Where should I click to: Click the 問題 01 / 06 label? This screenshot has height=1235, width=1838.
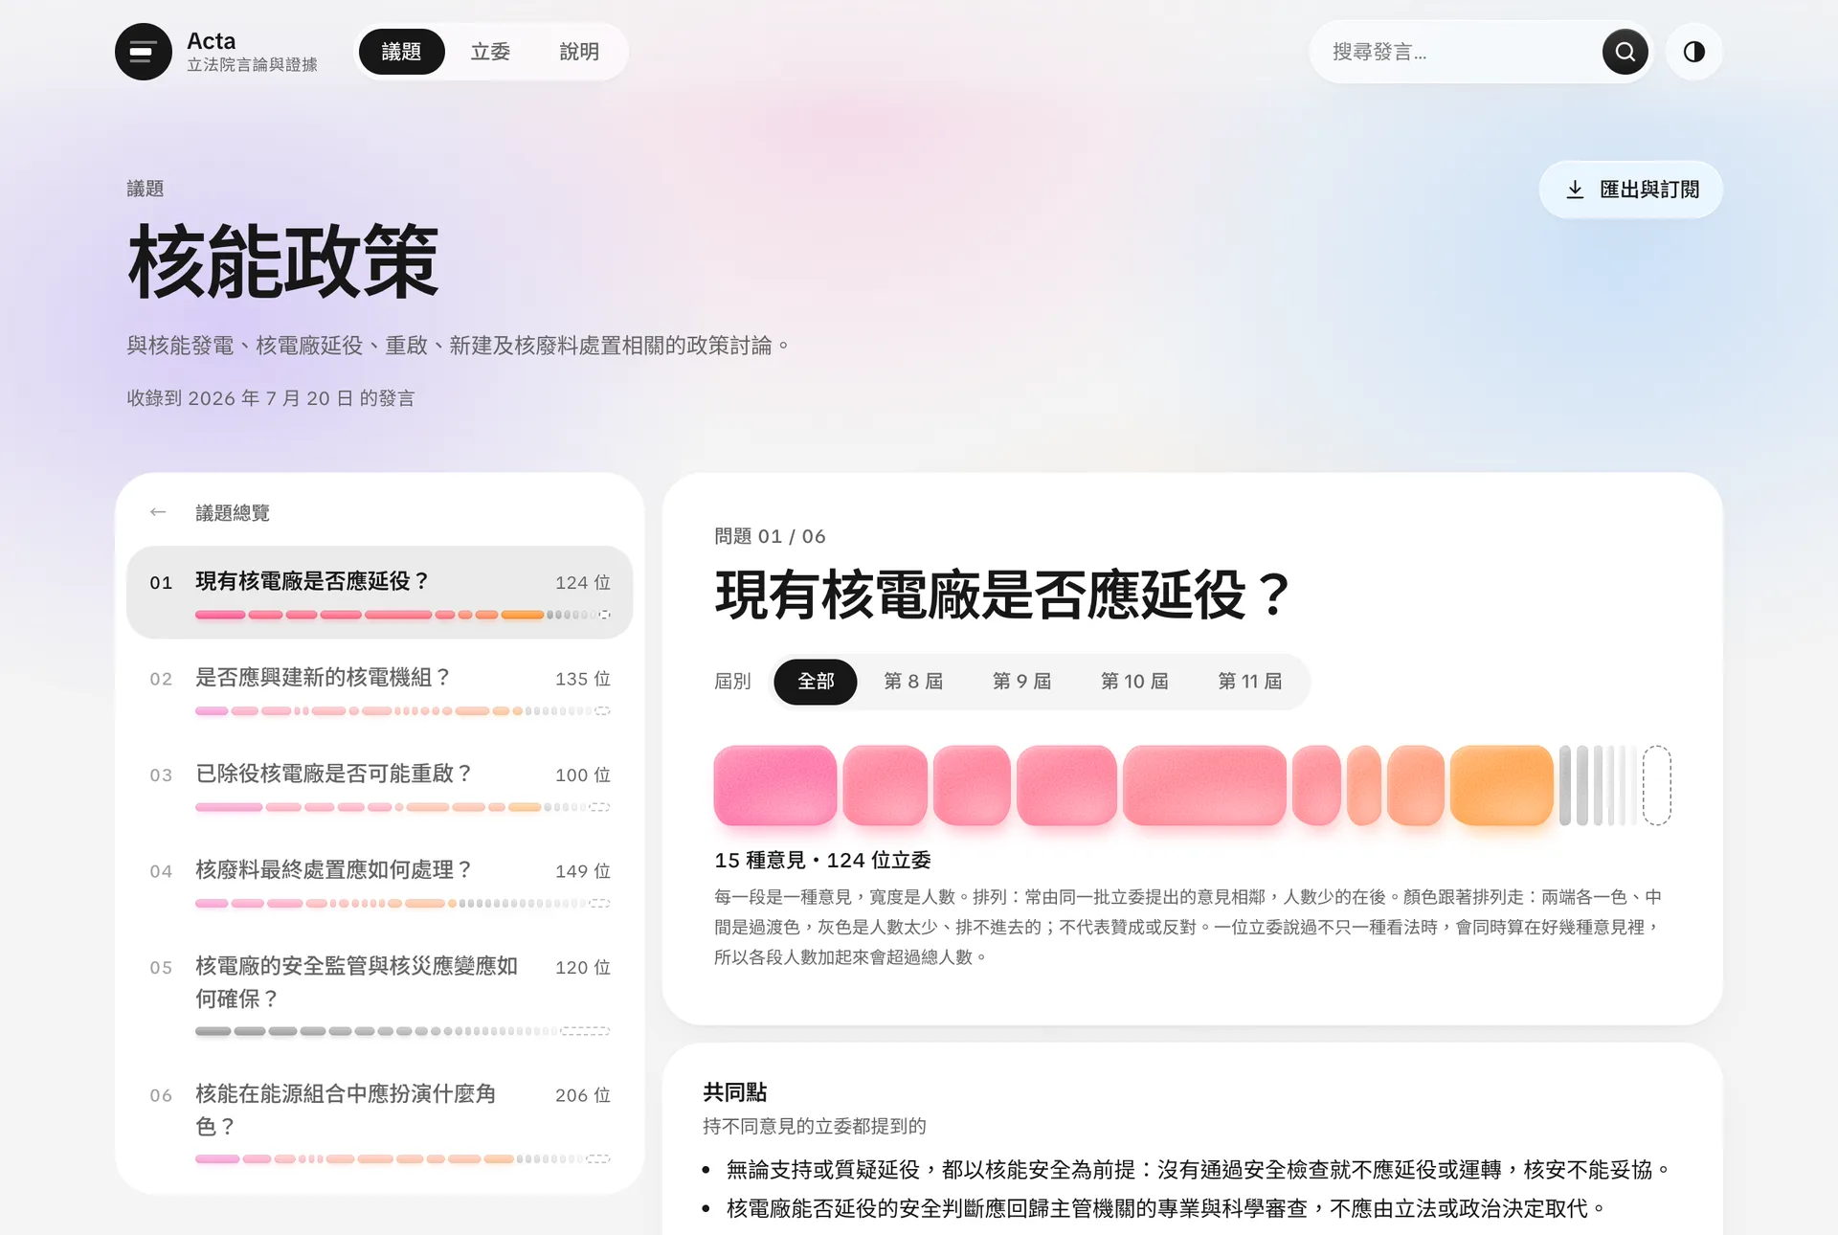(770, 536)
